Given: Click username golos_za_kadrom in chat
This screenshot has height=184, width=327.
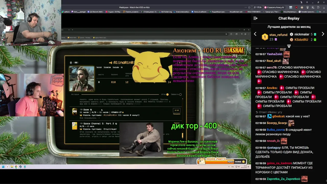Looking at the screenshot, I should pos(279,163).
